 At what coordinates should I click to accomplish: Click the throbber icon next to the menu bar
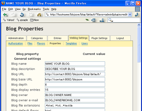tap(137, 9)
